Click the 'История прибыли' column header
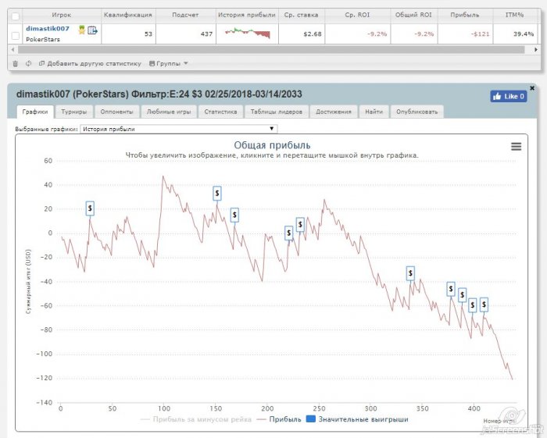The height and width of the screenshot is (438, 547). pyautogui.click(x=247, y=15)
